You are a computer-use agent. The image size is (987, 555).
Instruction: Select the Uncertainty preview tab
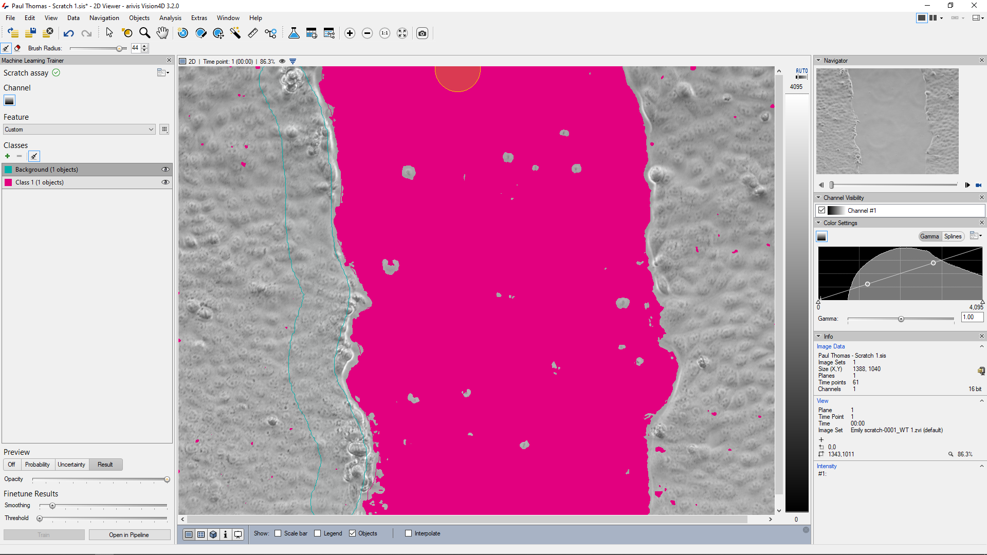(71, 465)
